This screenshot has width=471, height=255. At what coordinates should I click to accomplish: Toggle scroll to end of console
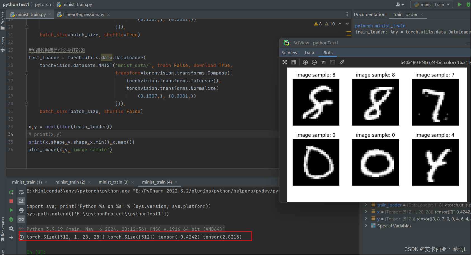(x=21, y=201)
